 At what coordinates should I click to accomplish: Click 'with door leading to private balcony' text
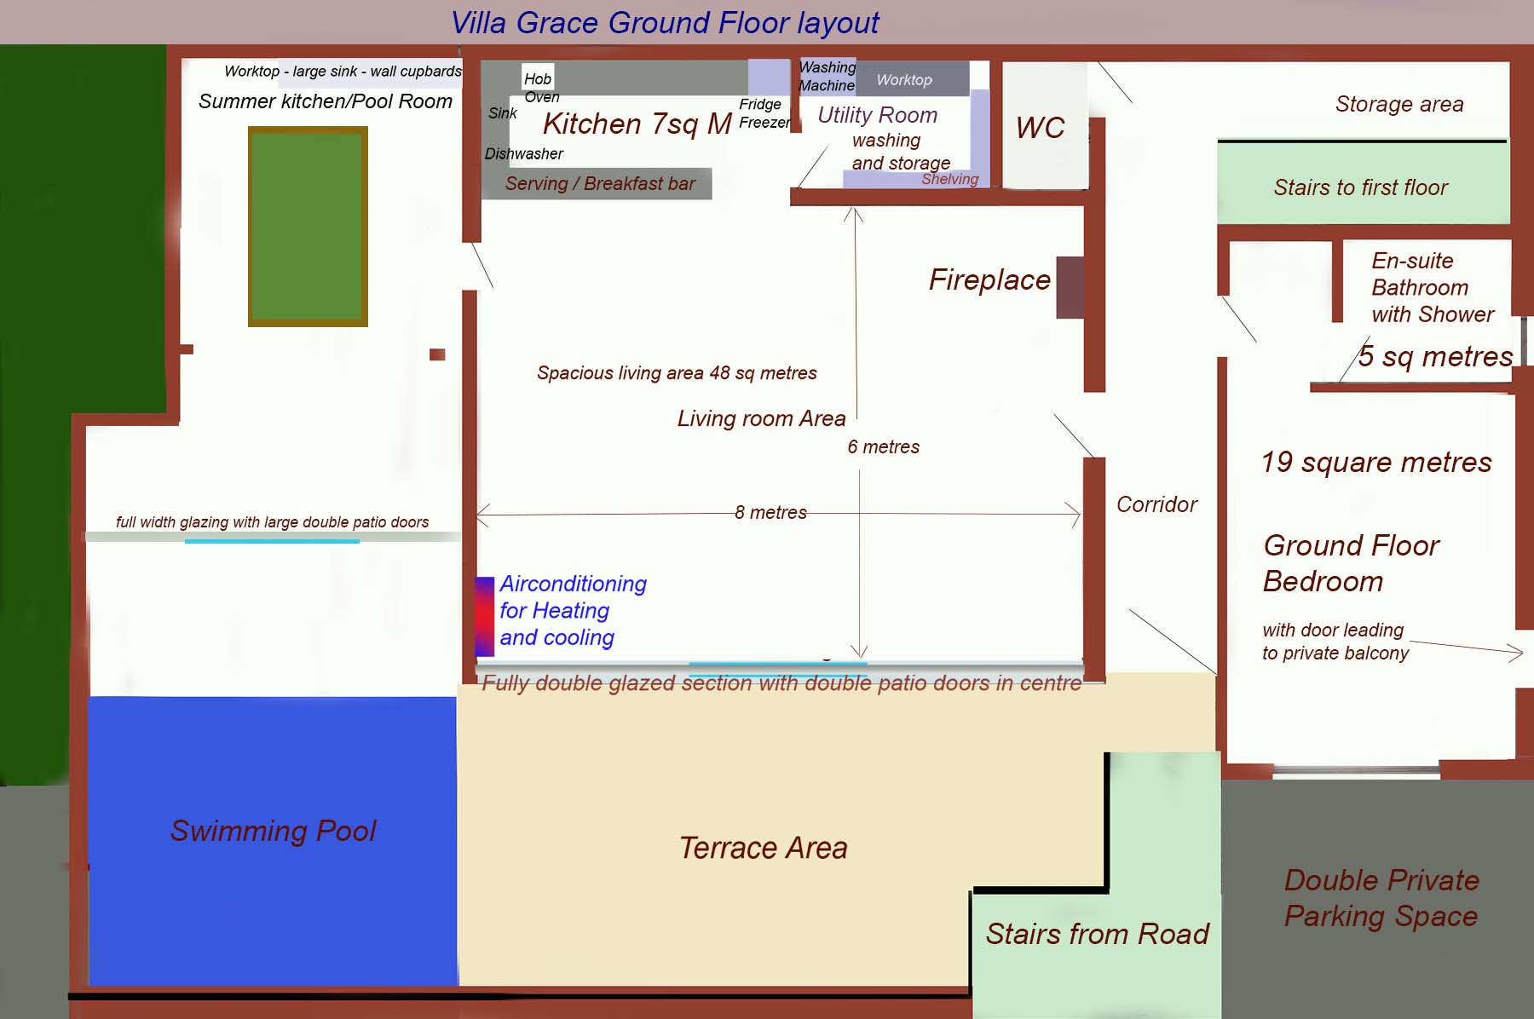click(x=1335, y=642)
